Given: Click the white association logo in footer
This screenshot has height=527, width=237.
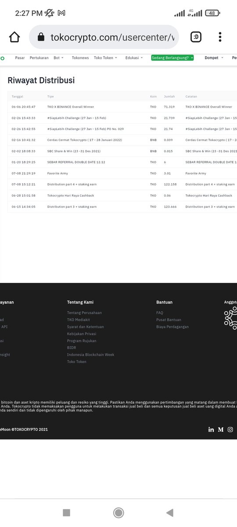Looking at the screenshot, I should point(230,318).
